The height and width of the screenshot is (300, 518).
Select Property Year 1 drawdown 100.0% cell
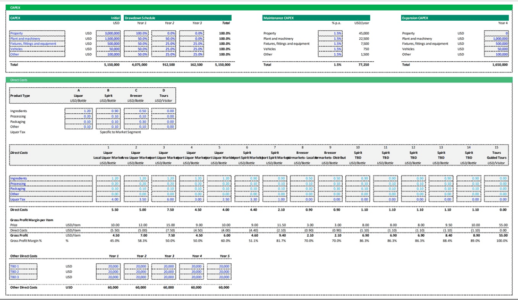click(x=136, y=34)
